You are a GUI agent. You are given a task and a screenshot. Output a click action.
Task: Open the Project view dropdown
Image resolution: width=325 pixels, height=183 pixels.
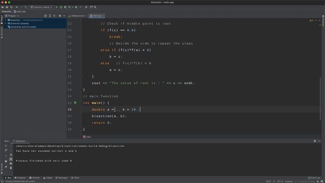(x=12, y=16)
